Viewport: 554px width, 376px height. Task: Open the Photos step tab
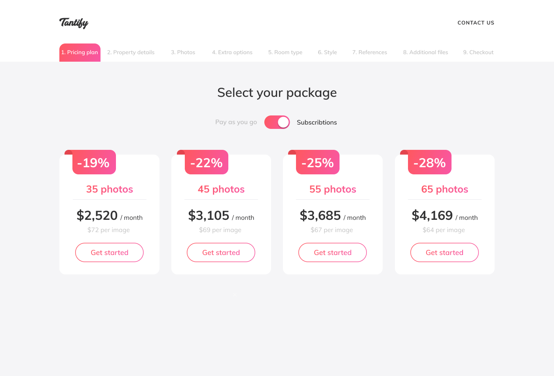183,52
